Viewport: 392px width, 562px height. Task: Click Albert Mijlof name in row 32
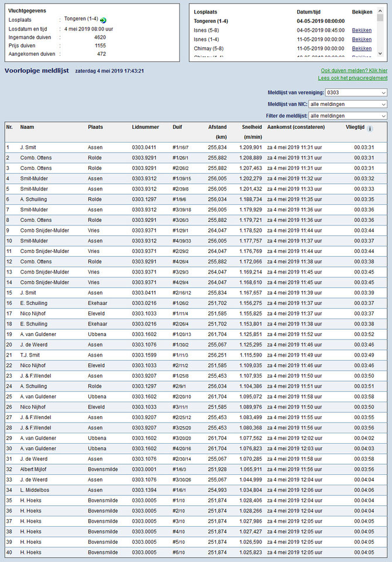[33, 470]
